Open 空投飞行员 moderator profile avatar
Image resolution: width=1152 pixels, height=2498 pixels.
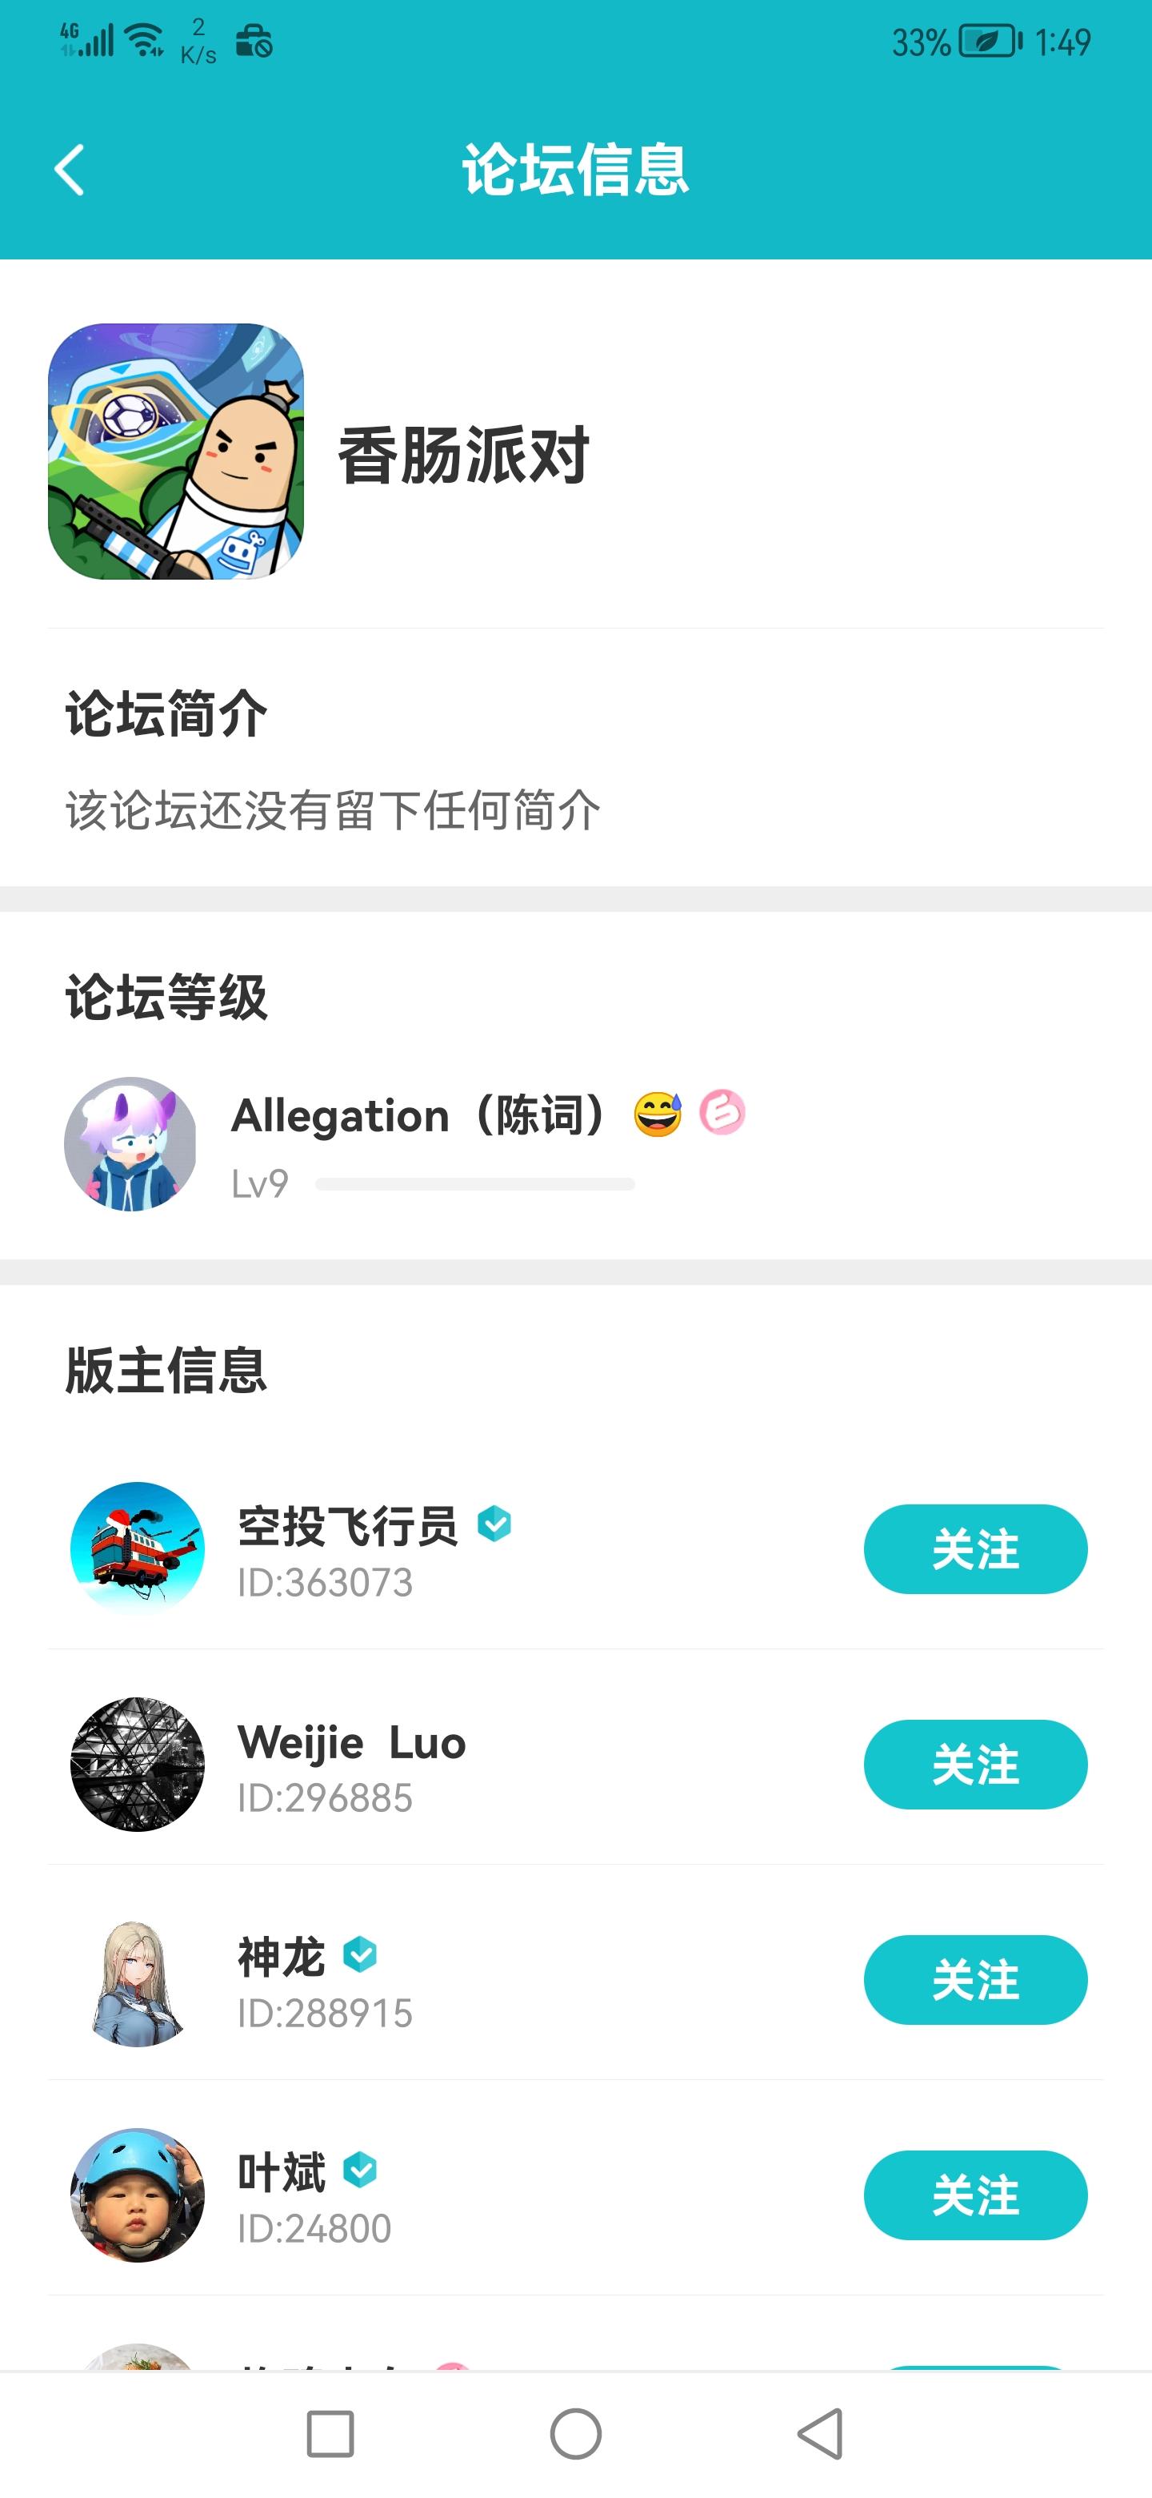click(138, 1548)
